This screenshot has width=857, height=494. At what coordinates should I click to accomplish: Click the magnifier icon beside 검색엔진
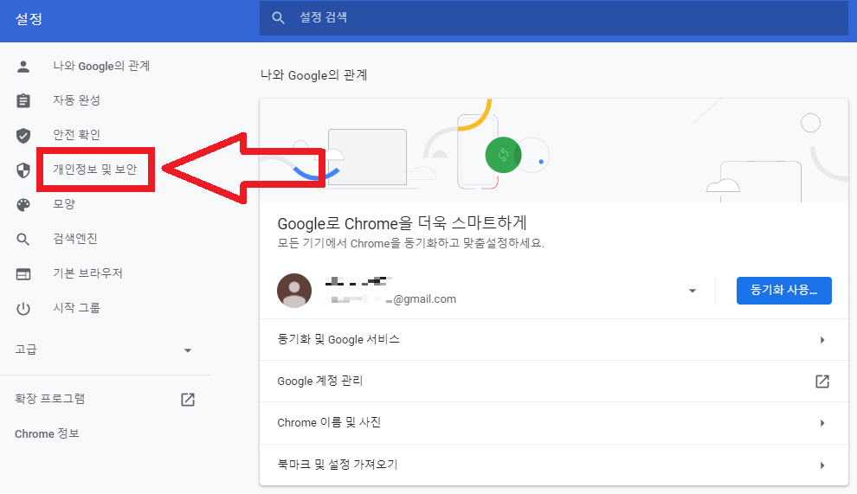pos(23,240)
